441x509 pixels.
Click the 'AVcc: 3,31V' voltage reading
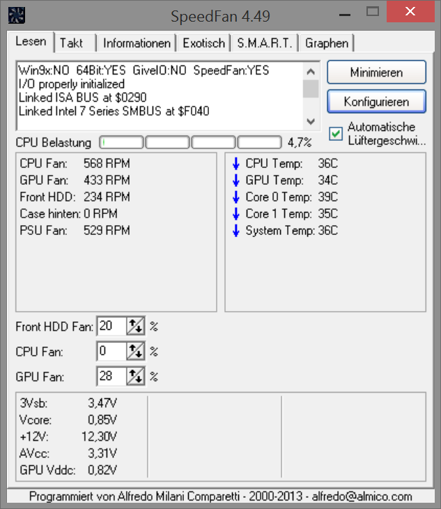[68, 453]
